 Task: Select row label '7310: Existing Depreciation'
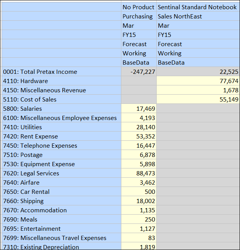[x=61, y=246]
